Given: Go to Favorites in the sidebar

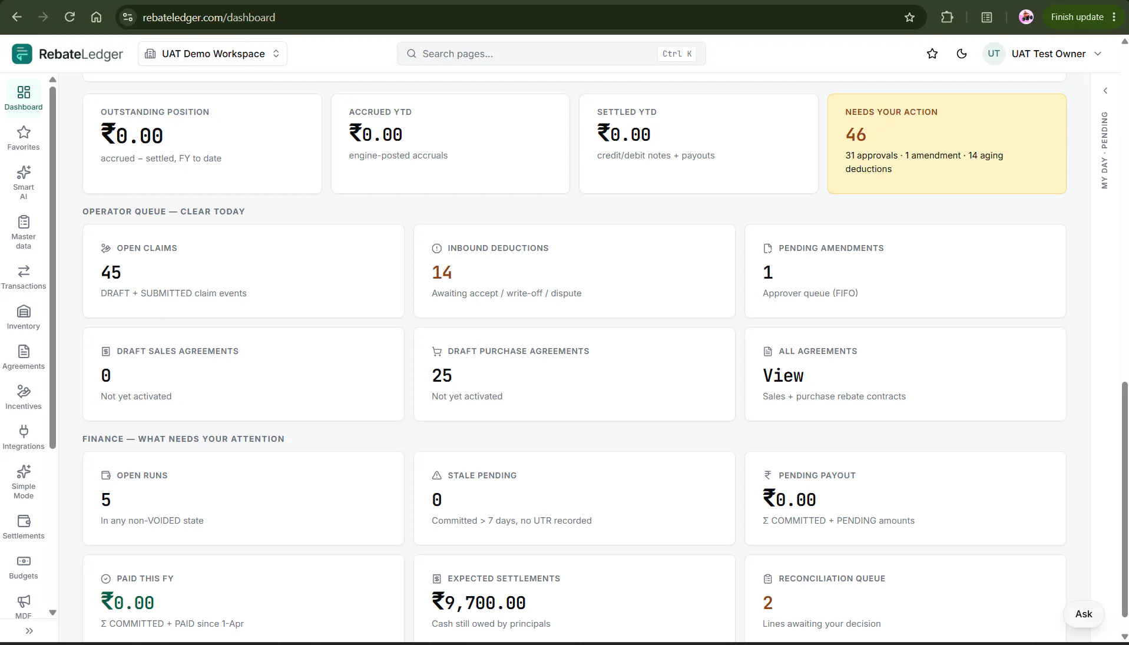Looking at the screenshot, I should pyautogui.click(x=24, y=138).
